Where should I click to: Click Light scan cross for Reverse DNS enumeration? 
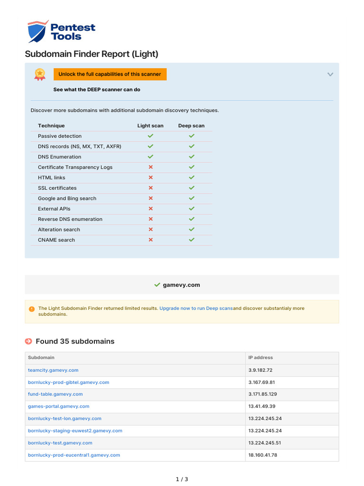151,219
